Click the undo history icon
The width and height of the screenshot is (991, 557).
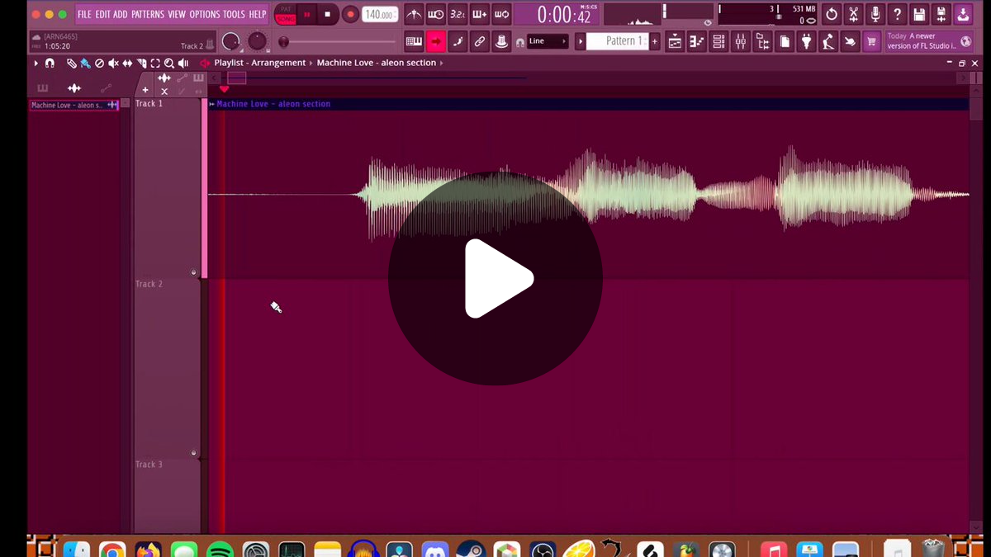pyautogui.click(x=832, y=14)
